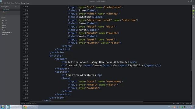195x109 pixels.
Task: Click 'telephone' name value on line 157
Action: pyautogui.click(x=113, y=7)
